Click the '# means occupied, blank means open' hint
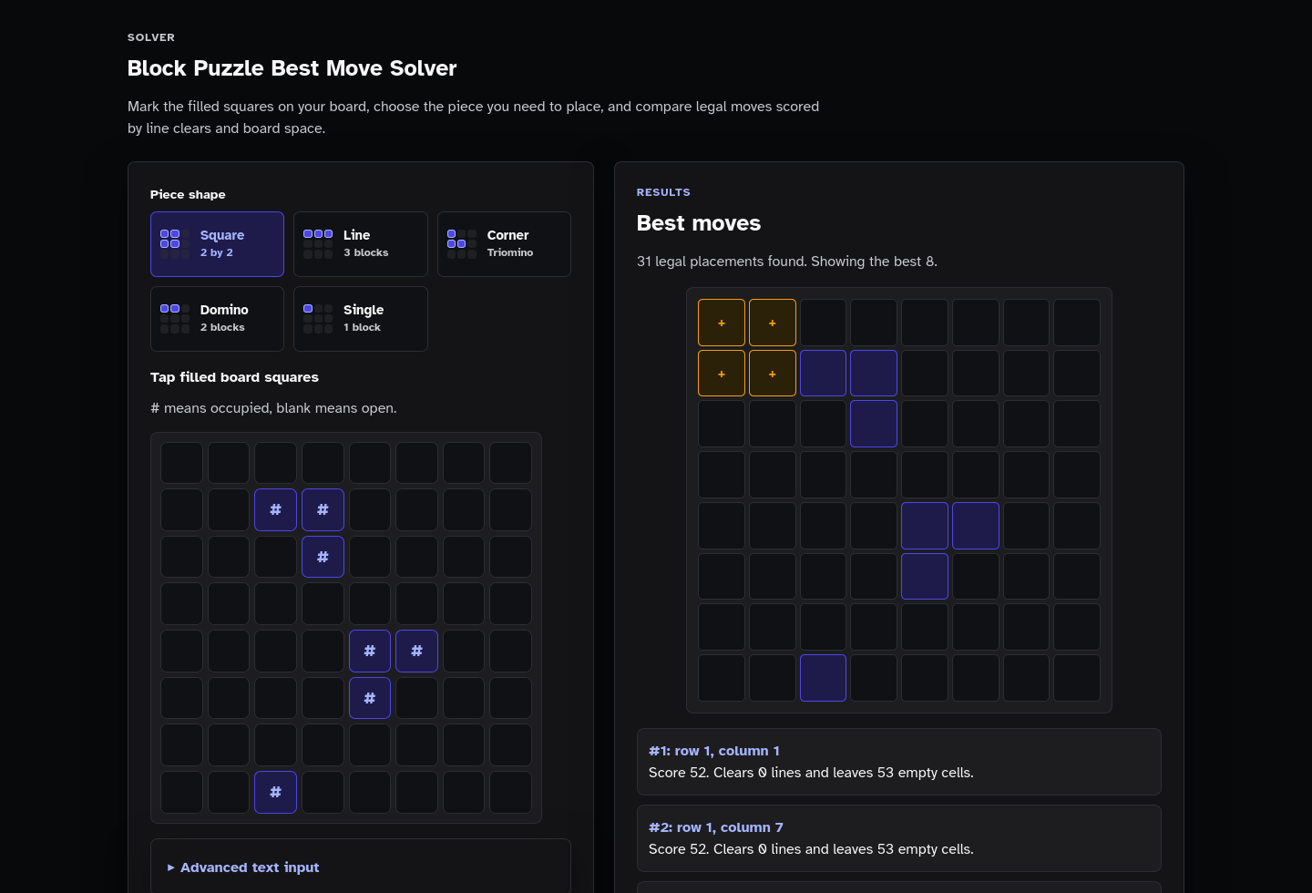 click(x=273, y=408)
